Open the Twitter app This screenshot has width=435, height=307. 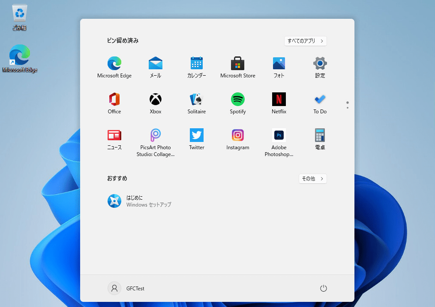click(x=196, y=139)
